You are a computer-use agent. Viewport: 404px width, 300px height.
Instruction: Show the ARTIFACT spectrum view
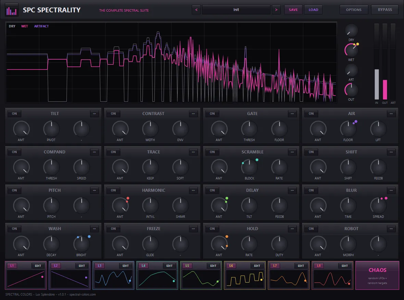pos(41,26)
